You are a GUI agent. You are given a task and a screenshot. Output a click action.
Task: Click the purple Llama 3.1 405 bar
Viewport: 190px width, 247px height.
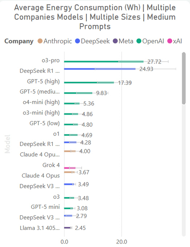[x=68, y=228]
